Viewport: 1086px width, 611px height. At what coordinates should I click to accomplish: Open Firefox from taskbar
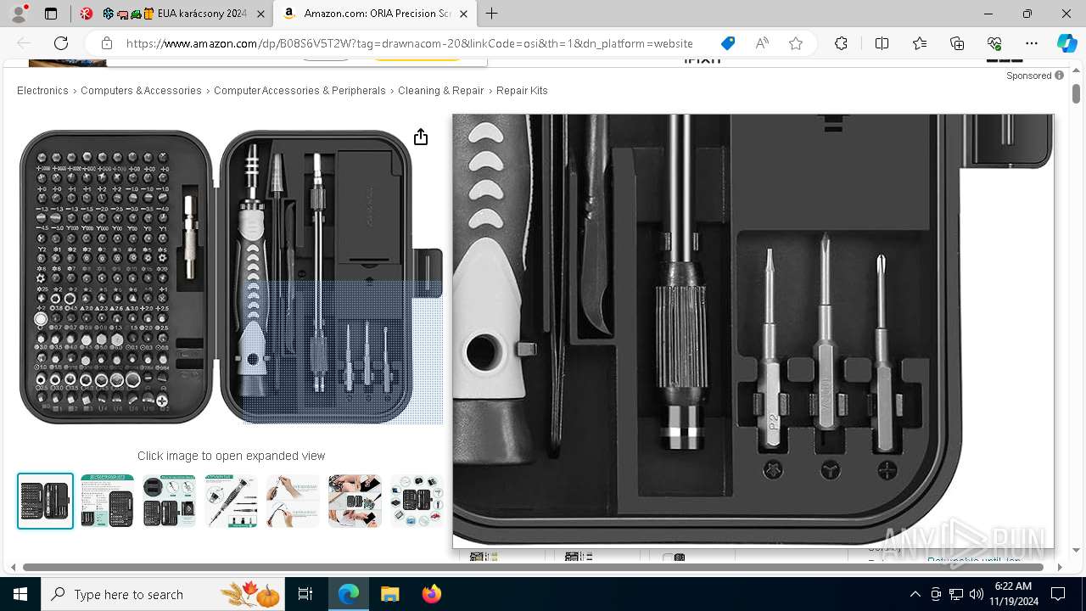coord(431,594)
